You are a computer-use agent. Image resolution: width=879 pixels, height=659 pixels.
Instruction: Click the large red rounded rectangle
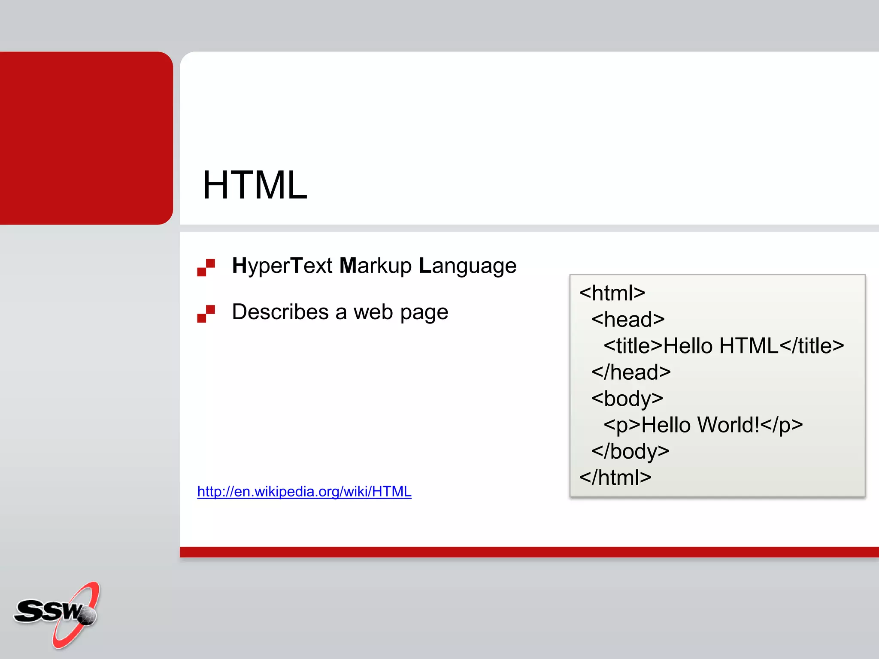(86, 137)
